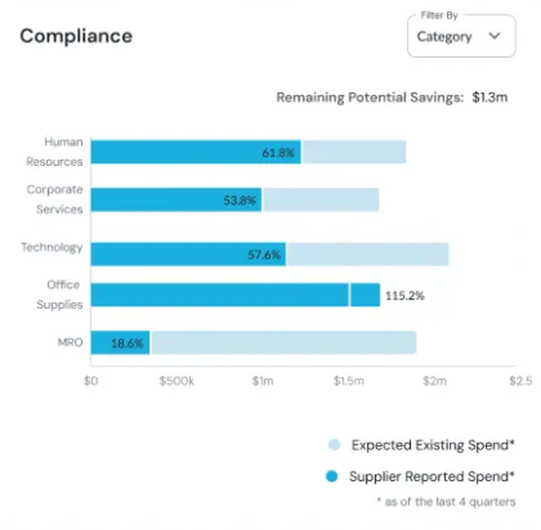Click the Technology category axis label

(x=51, y=248)
